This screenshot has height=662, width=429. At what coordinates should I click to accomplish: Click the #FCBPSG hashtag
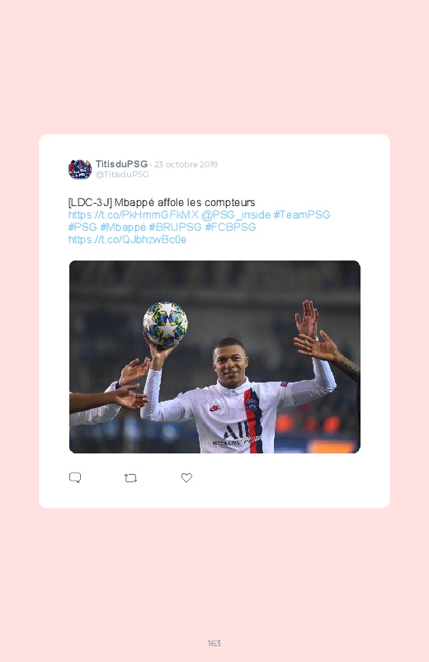pos(230,227)
